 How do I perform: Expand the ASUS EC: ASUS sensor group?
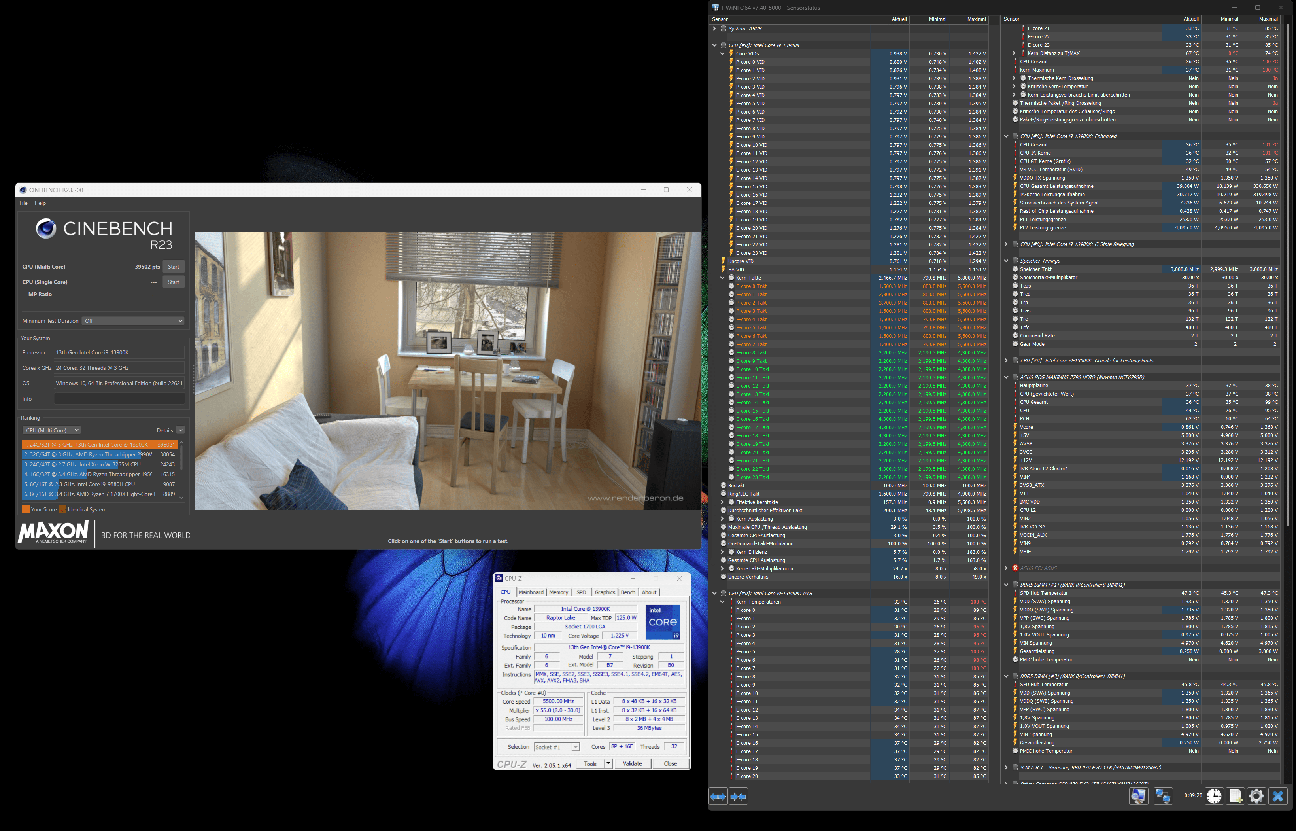pos(1006,568)
